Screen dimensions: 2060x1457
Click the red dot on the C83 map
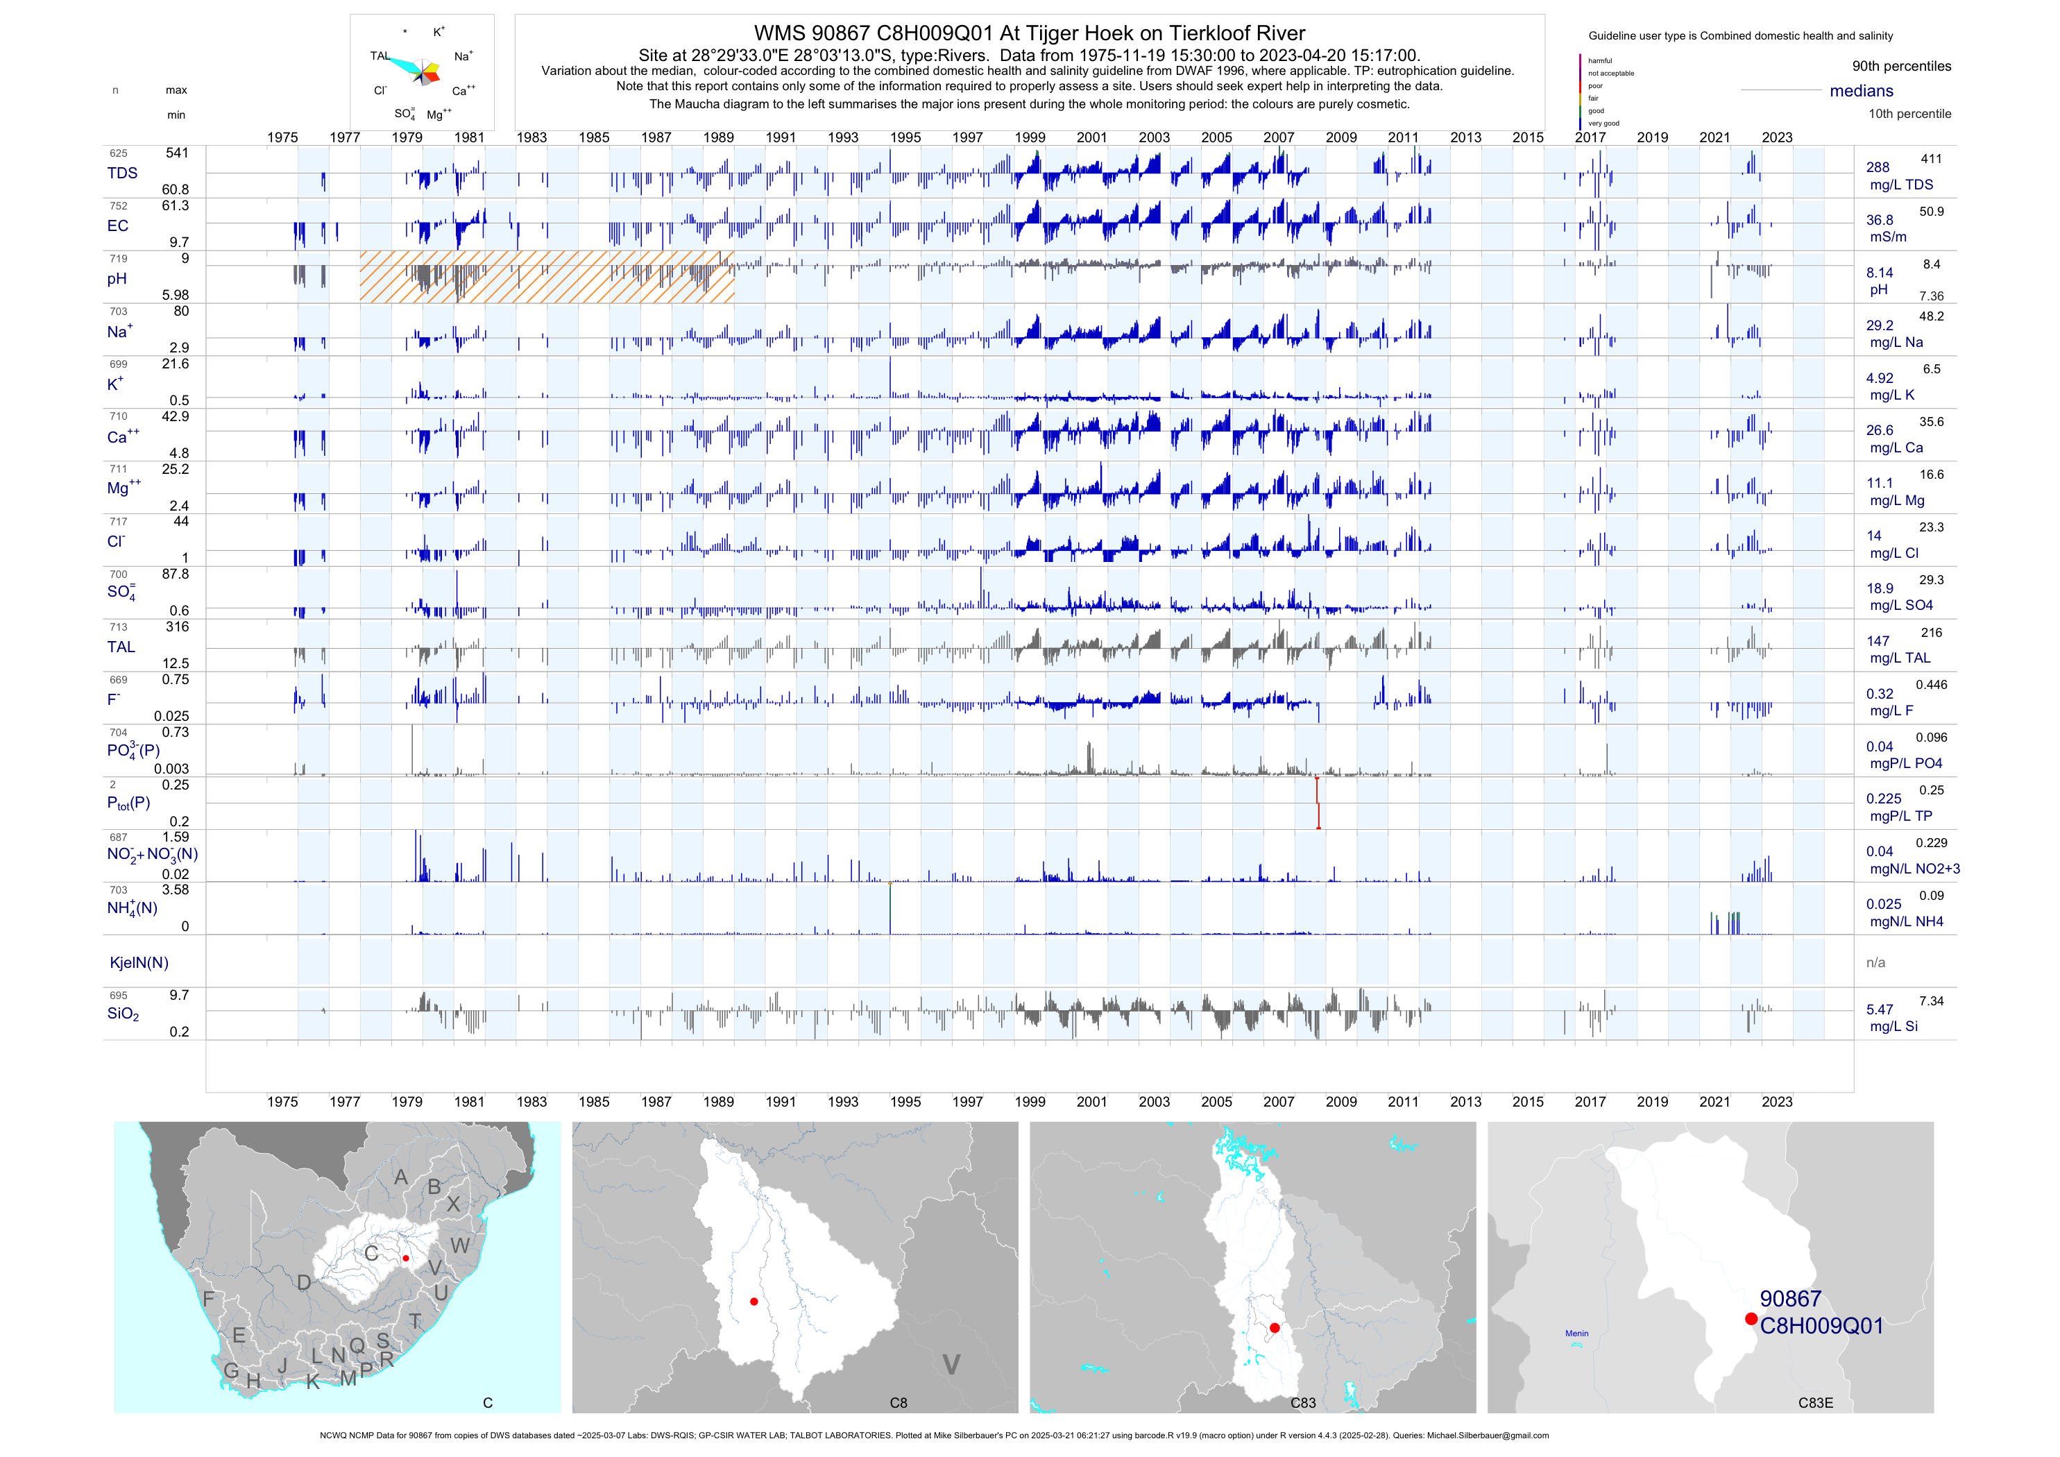point(1274,1328)
